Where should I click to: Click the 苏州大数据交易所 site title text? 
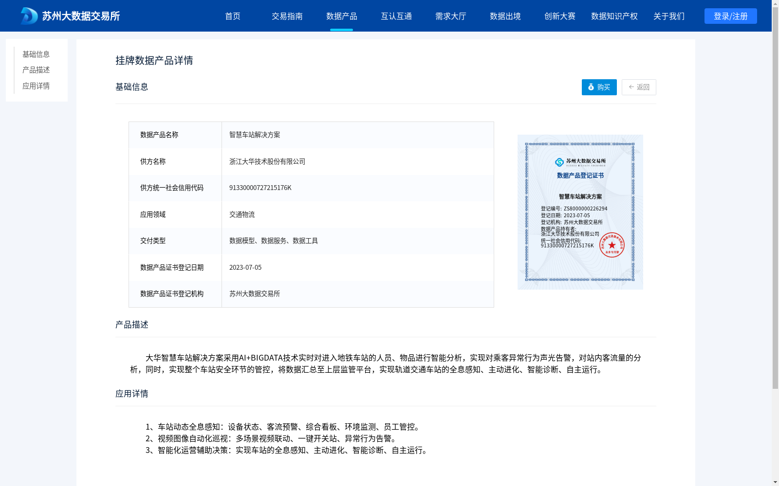tap(81, 16)
